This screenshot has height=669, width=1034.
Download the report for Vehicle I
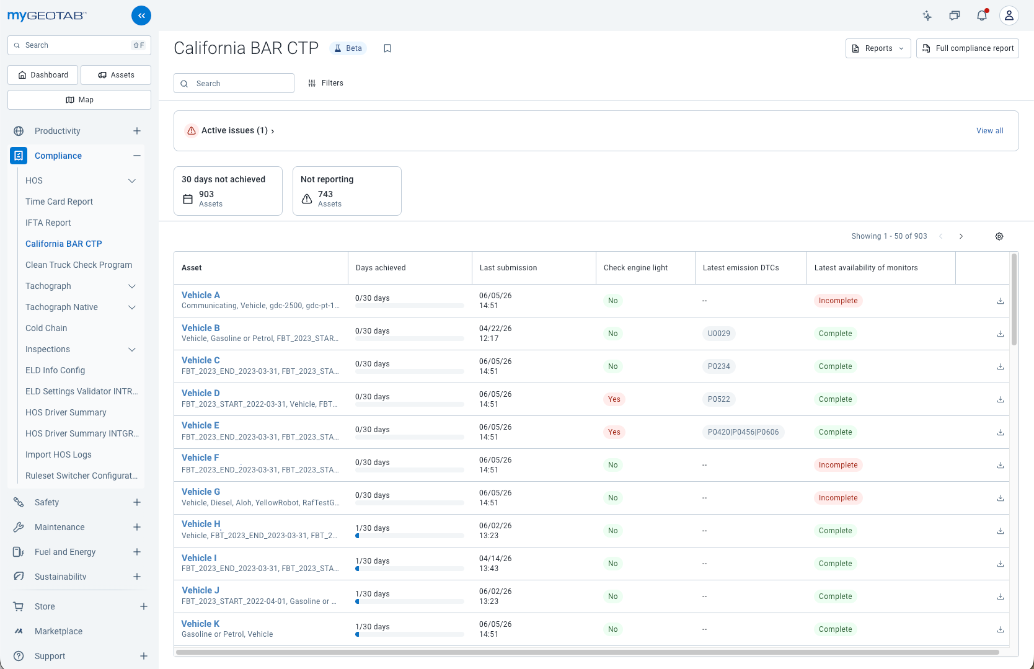coord(1001,564)
